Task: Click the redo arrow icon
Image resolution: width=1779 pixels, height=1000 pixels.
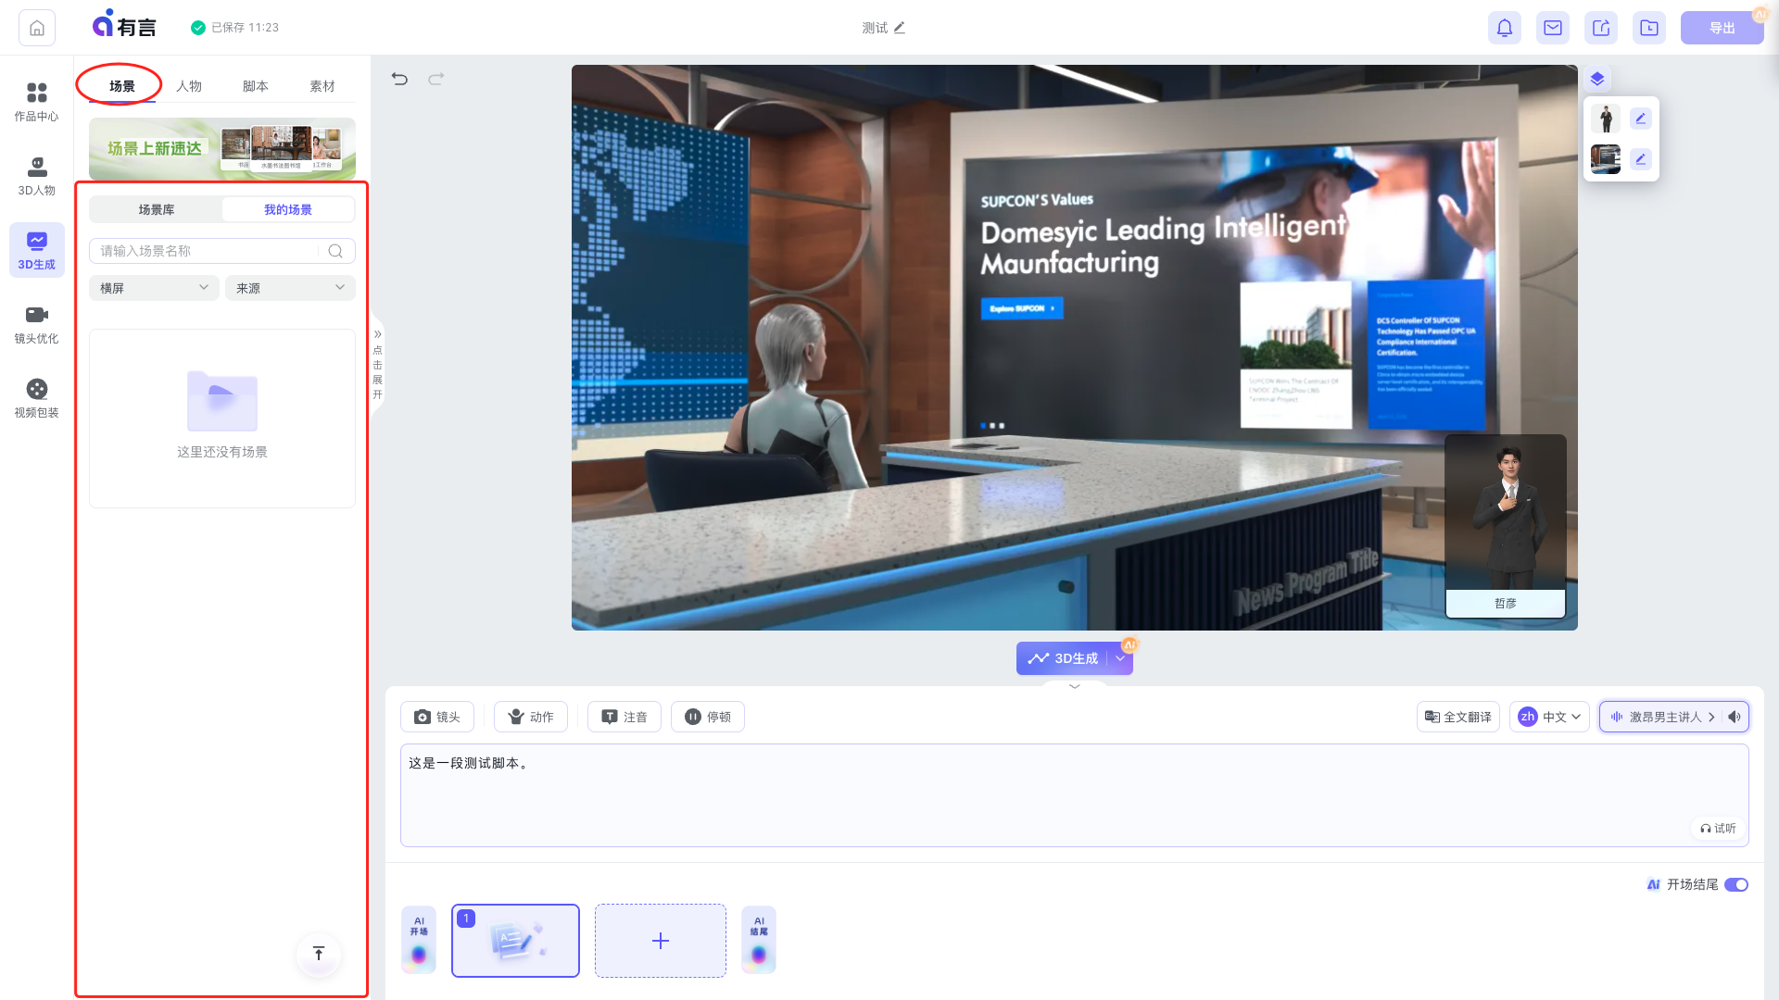Action: (x=436, y=79)
